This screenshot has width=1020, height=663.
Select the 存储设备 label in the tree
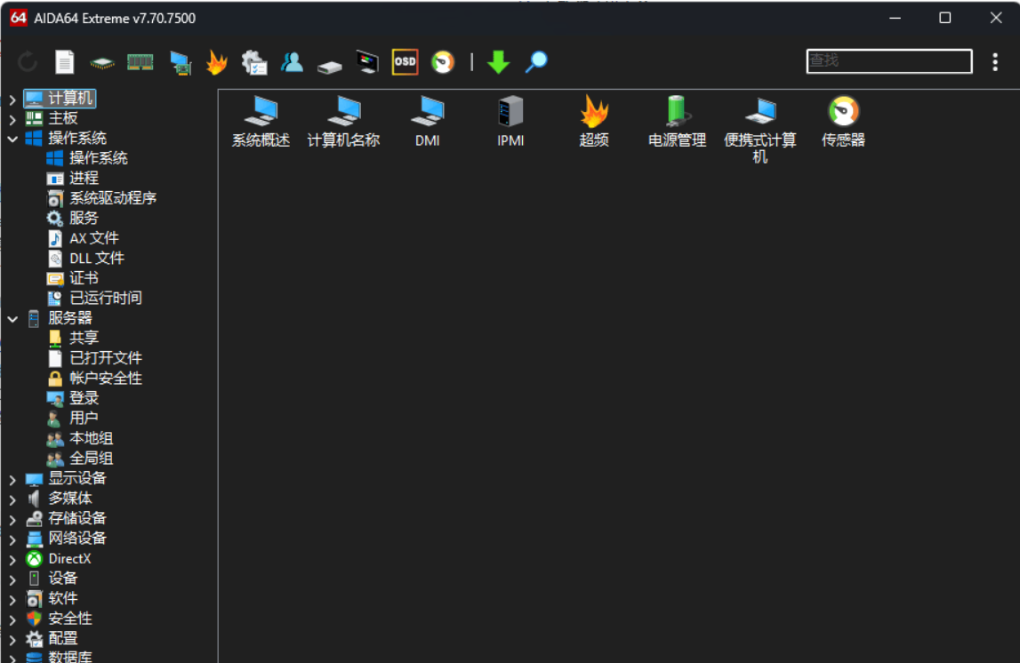77,518
